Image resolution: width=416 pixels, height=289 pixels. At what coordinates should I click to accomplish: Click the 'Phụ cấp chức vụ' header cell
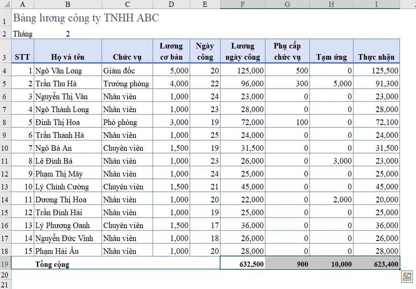tap(287, 51)
